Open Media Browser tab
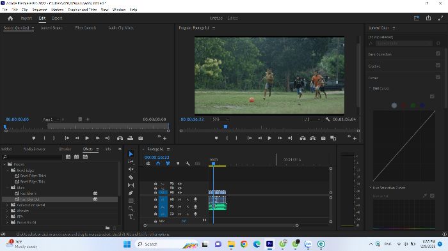Screen dimensions: 448x251 35,149
